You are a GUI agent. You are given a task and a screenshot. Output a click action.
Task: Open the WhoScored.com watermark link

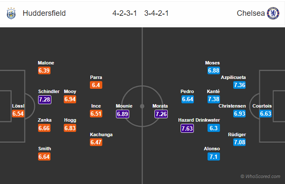point(260,176)
